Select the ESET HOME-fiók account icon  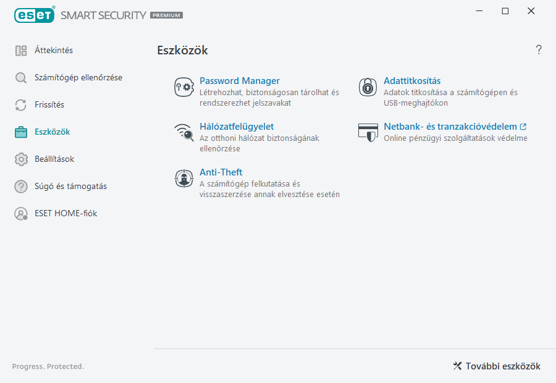[20, 214]
